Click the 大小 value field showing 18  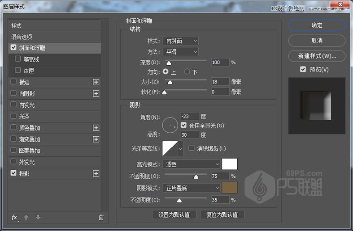pos(220,82)
